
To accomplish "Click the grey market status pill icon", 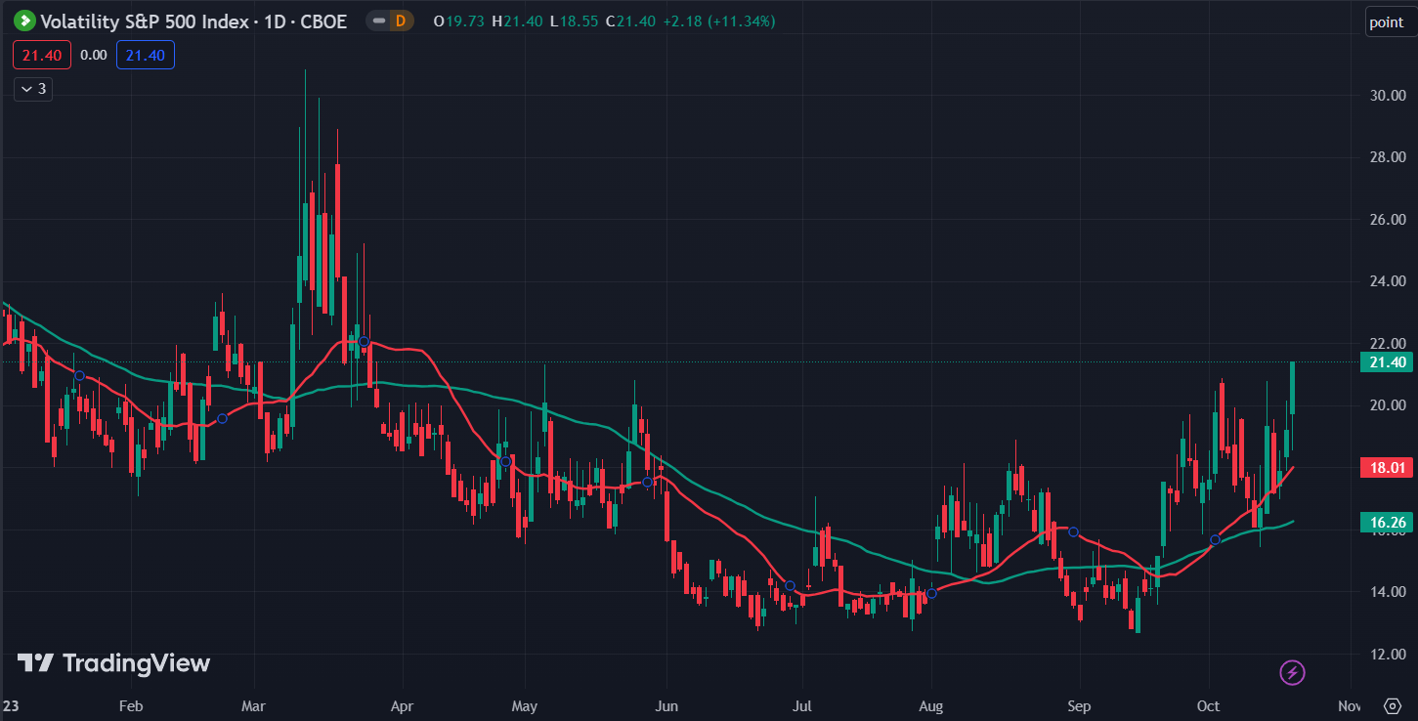I will tap(376, 21).
